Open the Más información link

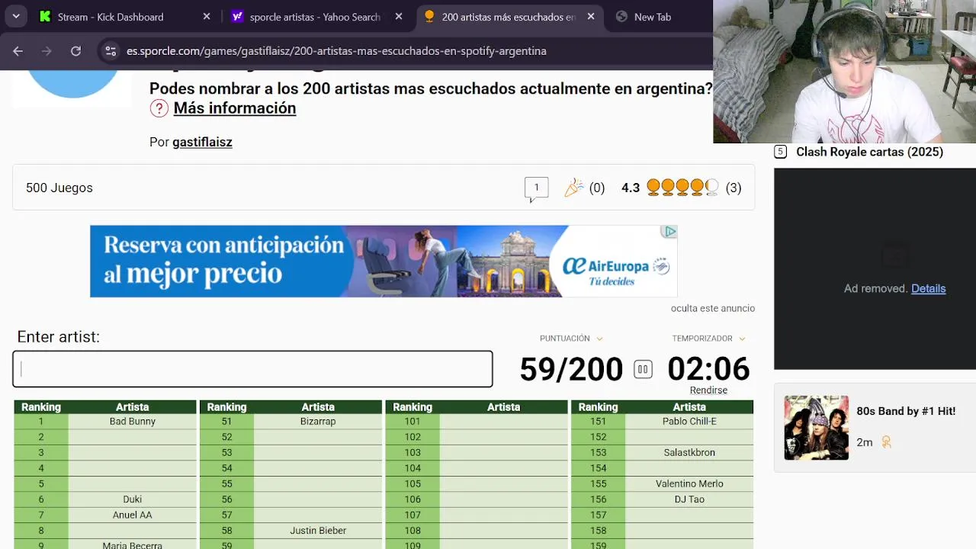[x=235, y=108]
